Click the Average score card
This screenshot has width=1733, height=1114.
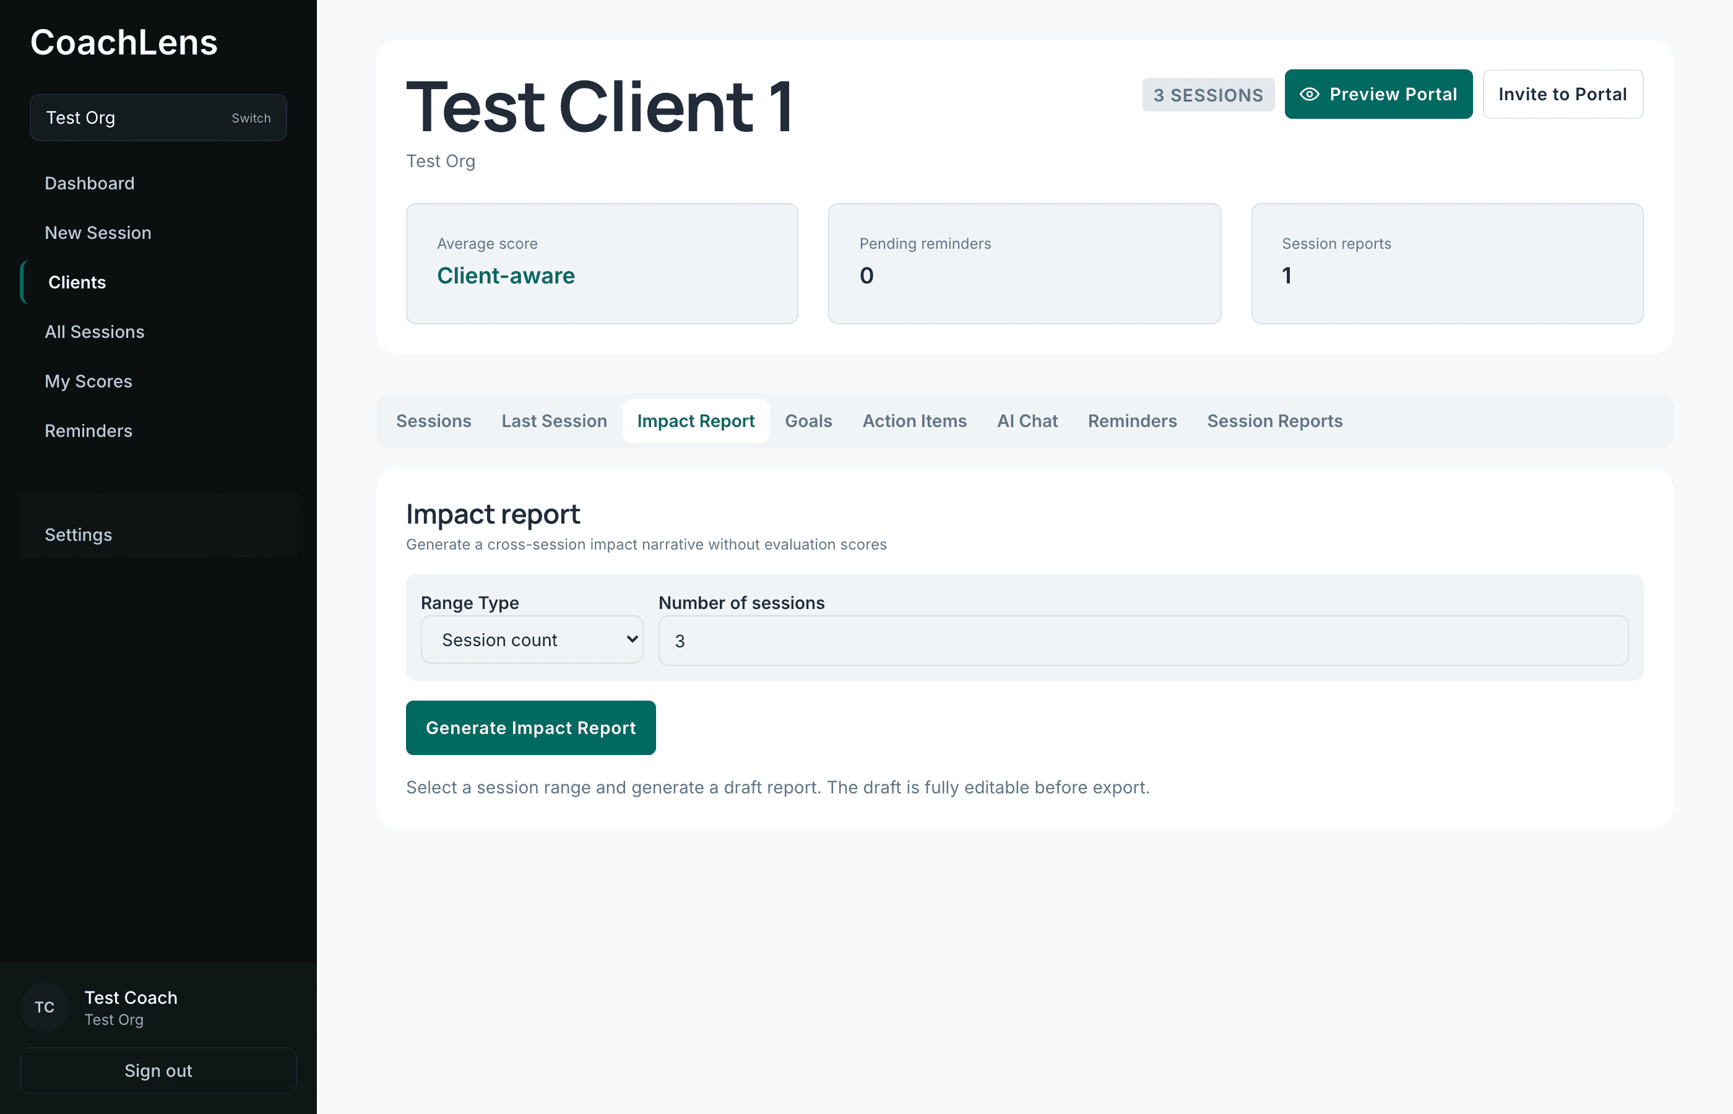[x=602, y=263]
